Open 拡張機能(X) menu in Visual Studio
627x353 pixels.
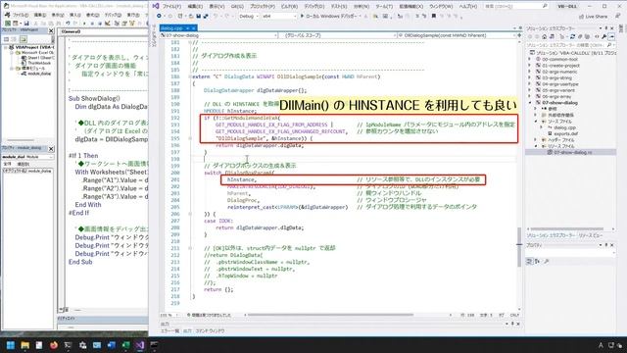410,7
